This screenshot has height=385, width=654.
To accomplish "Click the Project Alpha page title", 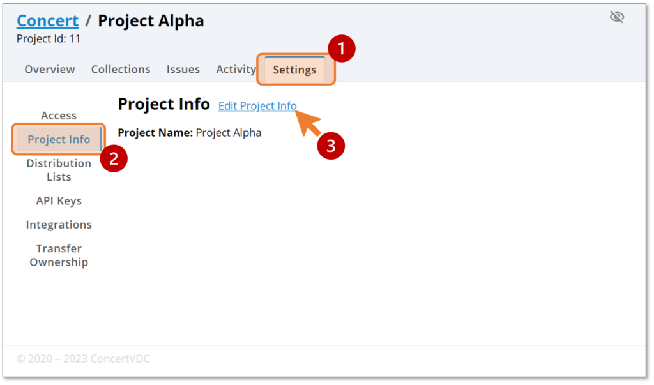I will (151, 21).
